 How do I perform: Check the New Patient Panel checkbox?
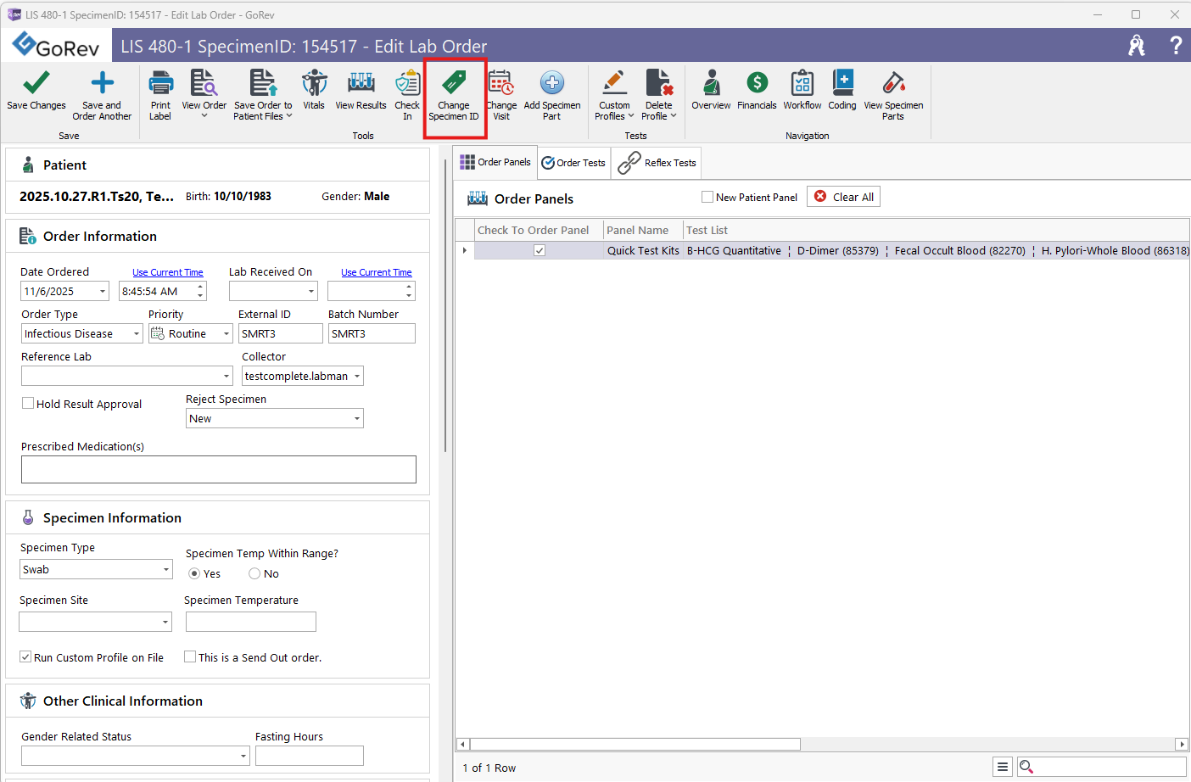(707, 197)
